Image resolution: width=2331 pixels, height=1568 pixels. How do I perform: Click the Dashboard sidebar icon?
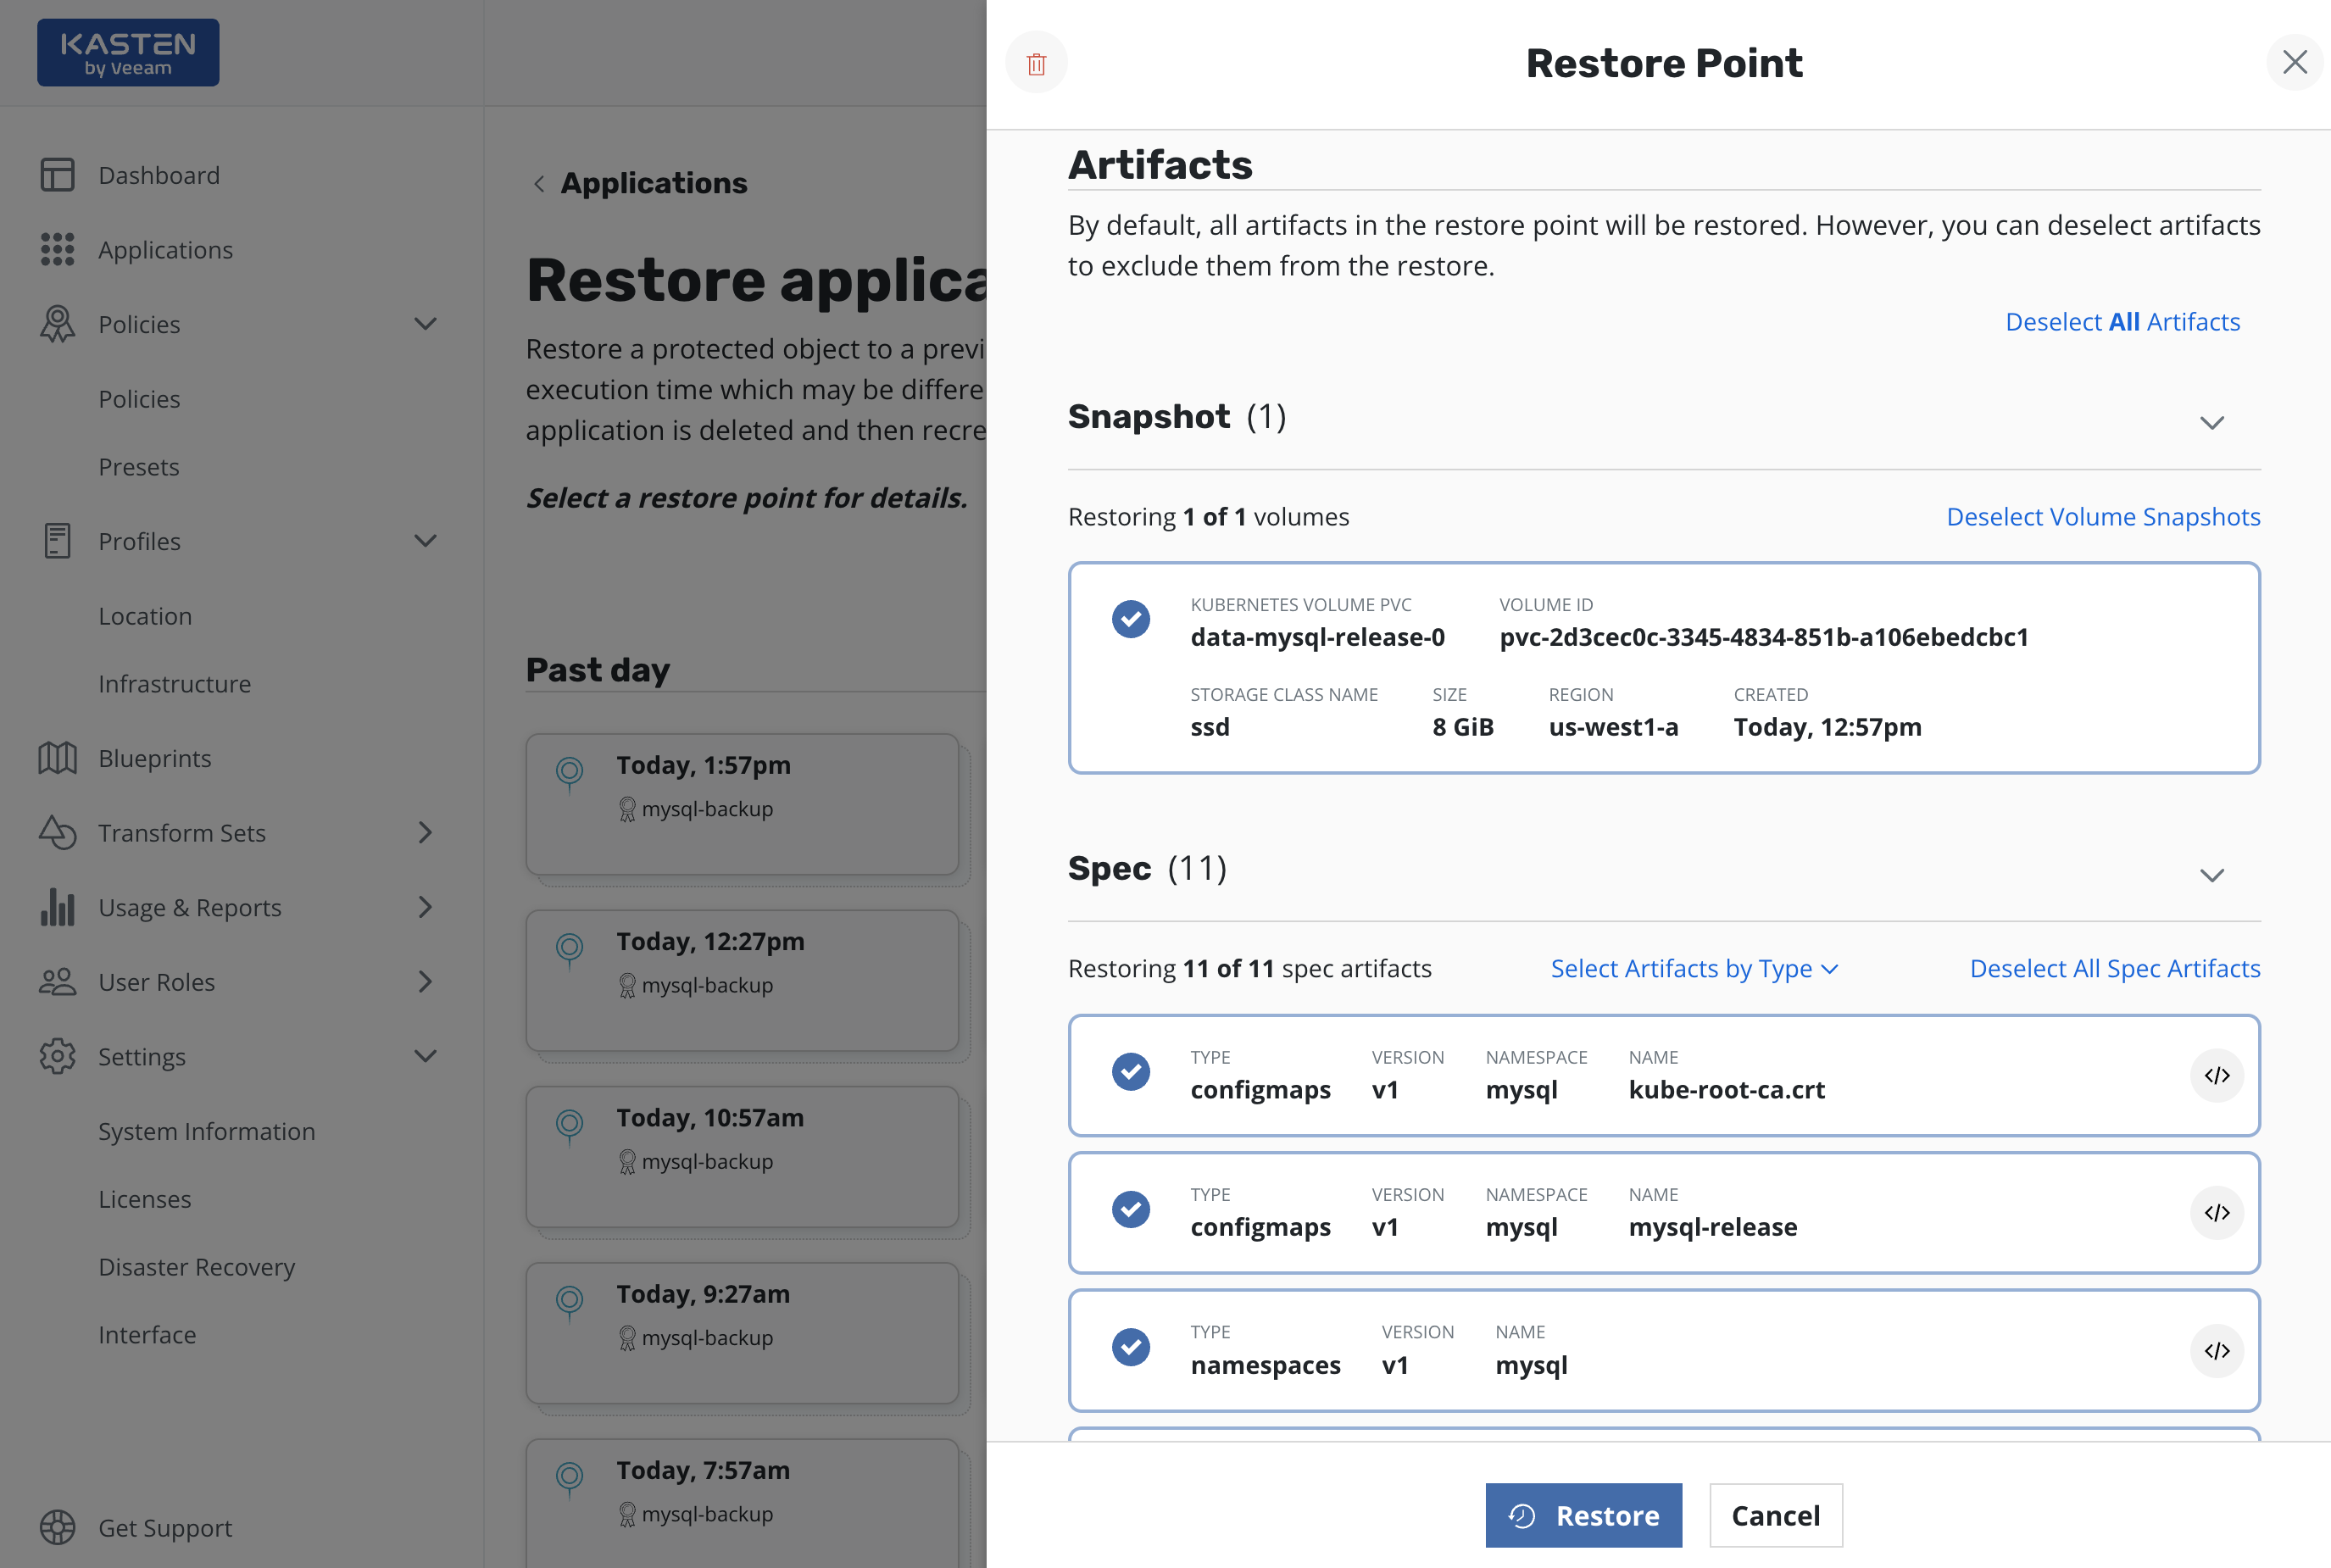57,175
